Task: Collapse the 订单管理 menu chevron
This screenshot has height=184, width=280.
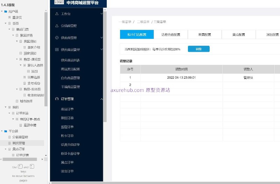Action: click(x=101, y=99)
